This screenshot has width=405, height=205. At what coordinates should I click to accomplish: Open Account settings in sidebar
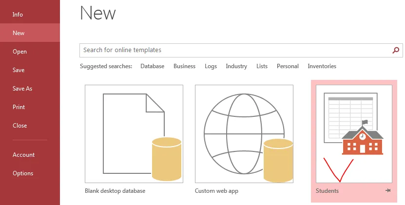coord(23,155)
